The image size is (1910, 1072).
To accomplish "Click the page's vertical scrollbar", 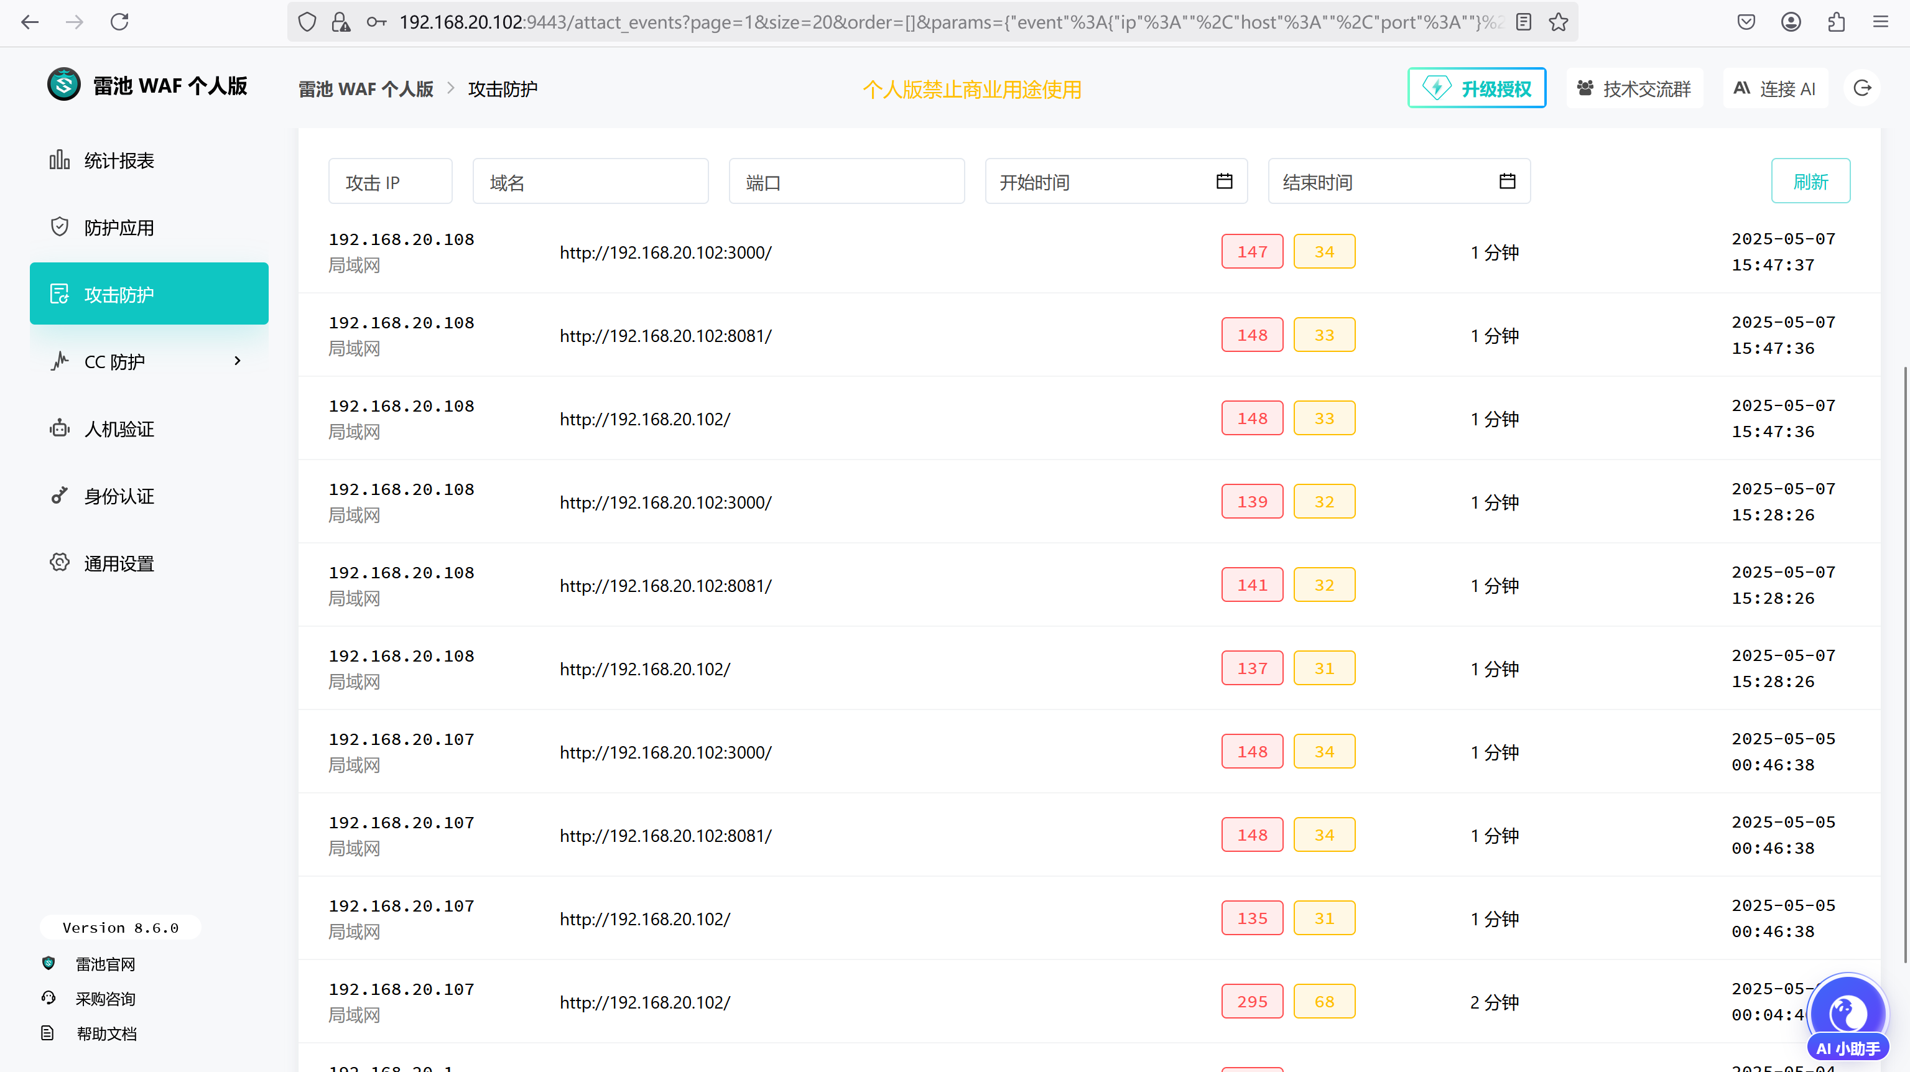I will click(1905, 665).
